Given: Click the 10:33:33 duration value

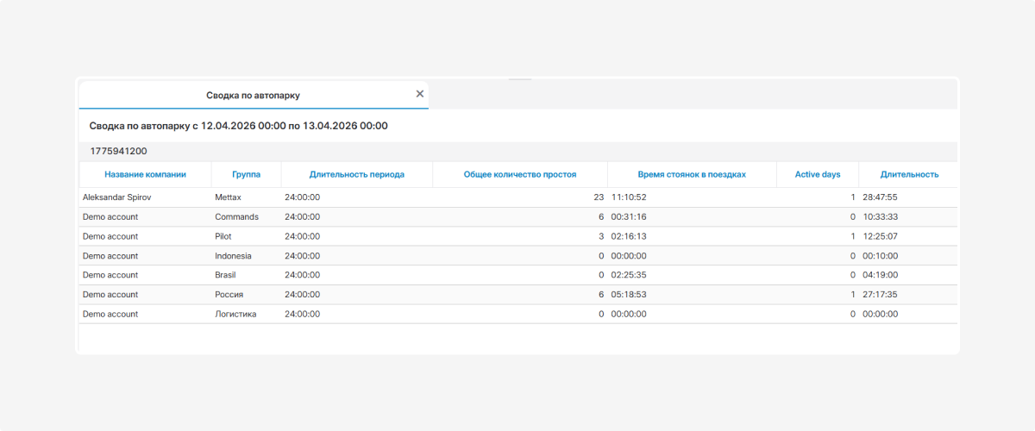Looking at the screenshot, I should 880,216.
